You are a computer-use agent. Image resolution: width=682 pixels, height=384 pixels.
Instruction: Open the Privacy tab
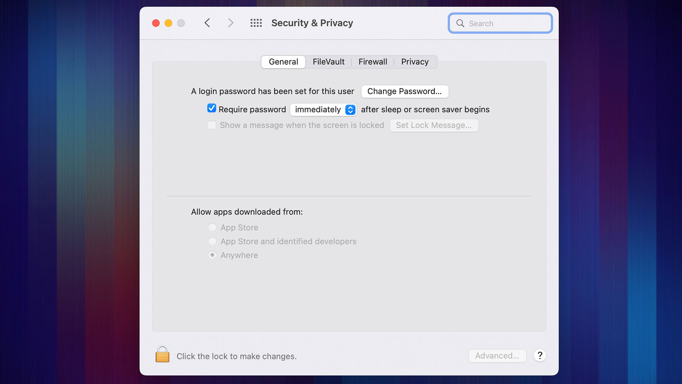(415, 62)
